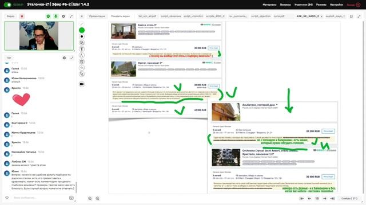
Task: Click Екатерина D name in chat
Action: [19, 123]
